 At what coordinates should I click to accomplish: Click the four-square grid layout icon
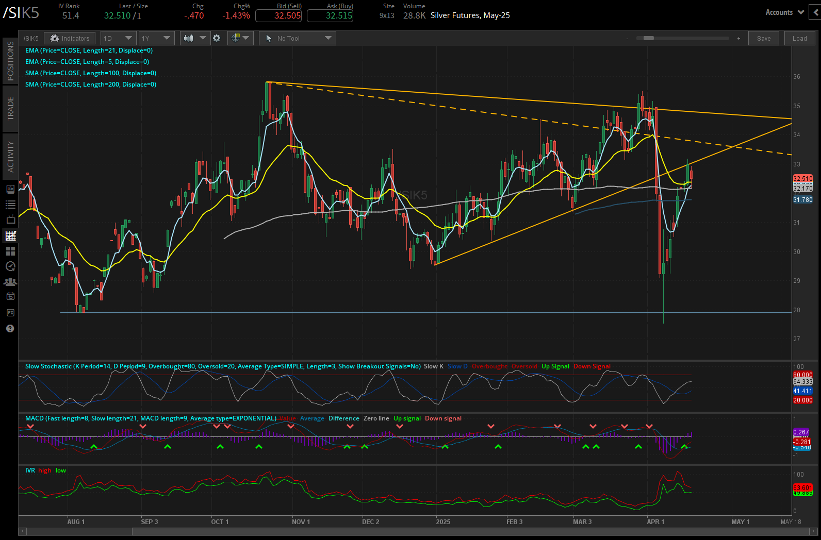coord(10,251)
